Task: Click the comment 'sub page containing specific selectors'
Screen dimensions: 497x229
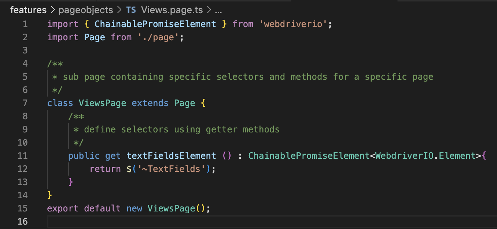Action: (163, 77)
